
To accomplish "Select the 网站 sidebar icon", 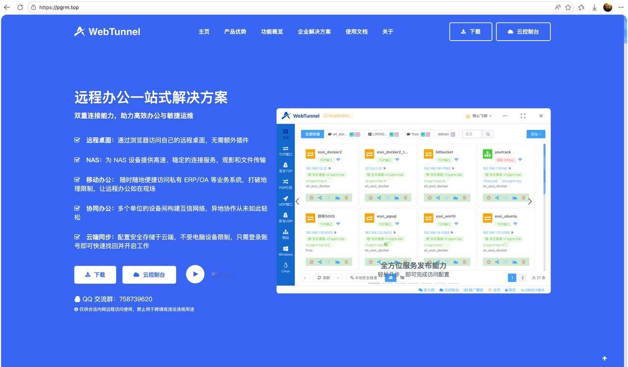I will (286, 234).
